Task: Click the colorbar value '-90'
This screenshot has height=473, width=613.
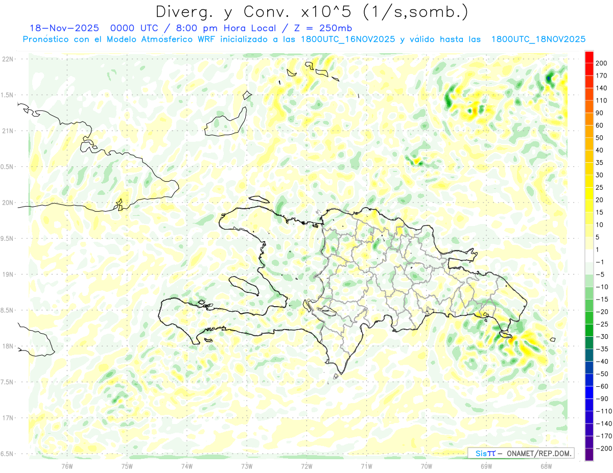Action: point(602,399)
